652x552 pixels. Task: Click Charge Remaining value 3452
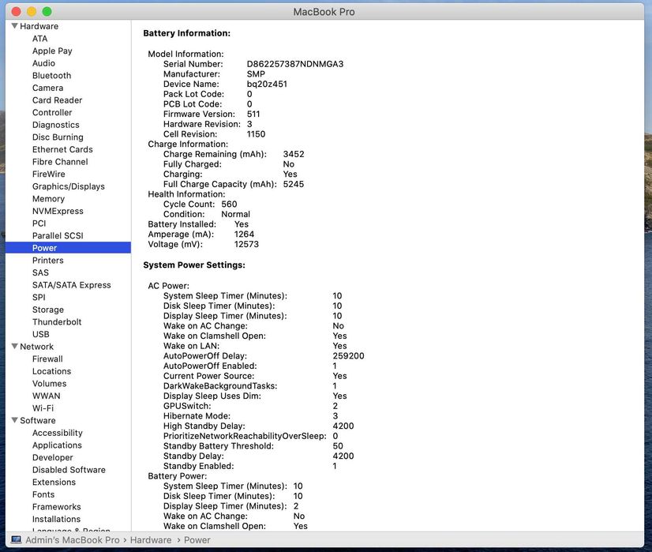coord(294,154)
